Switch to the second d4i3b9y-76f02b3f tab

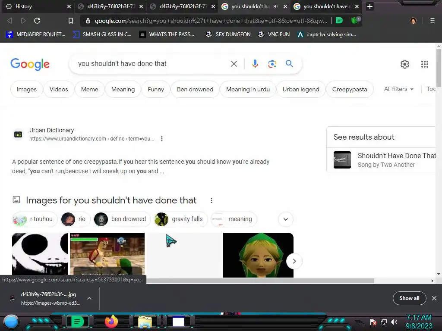click(183, 6)
